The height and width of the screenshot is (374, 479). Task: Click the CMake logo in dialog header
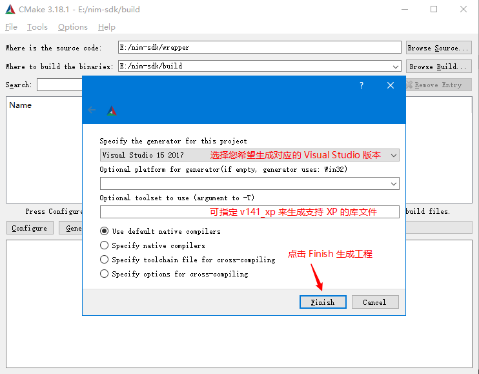112,110
